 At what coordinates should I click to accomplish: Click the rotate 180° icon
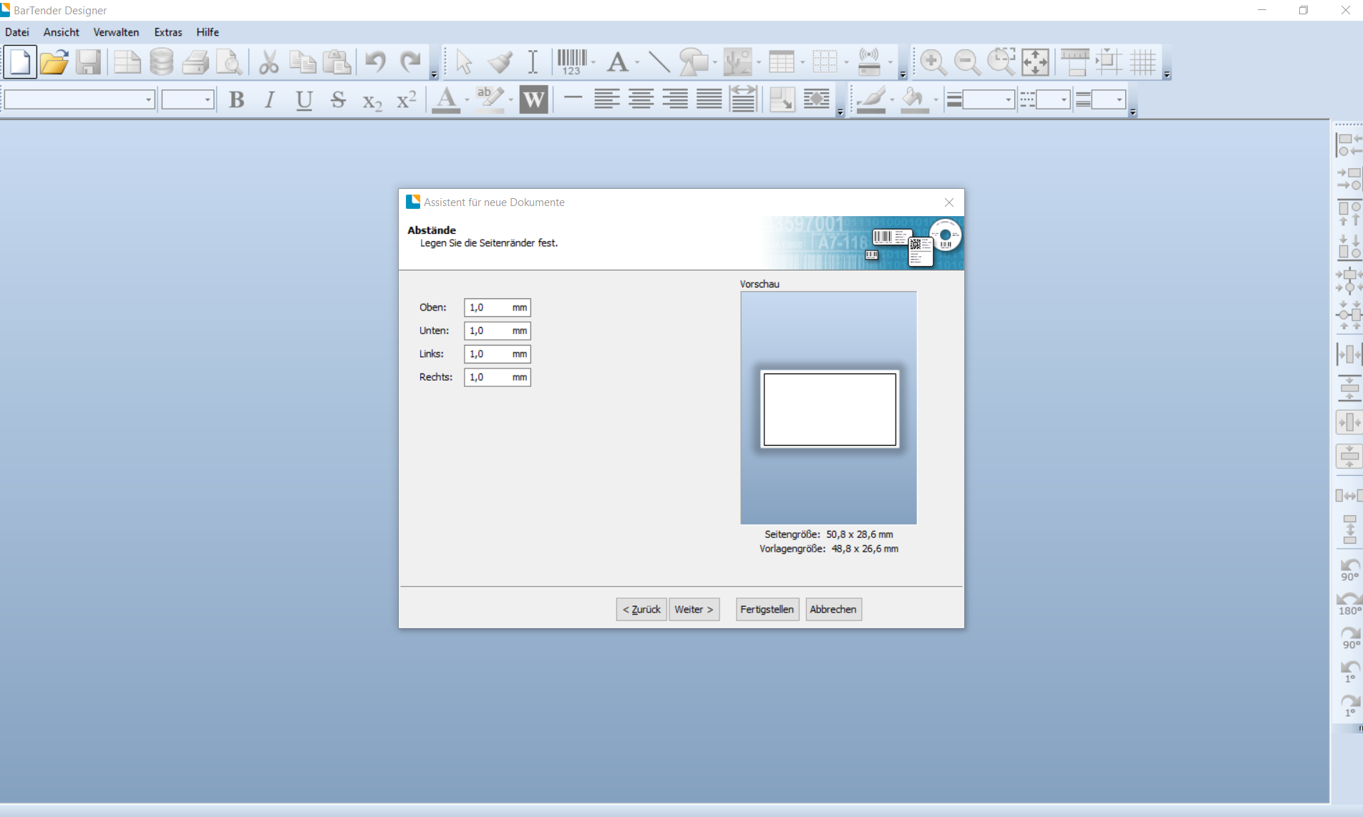tap(1349, 603)
